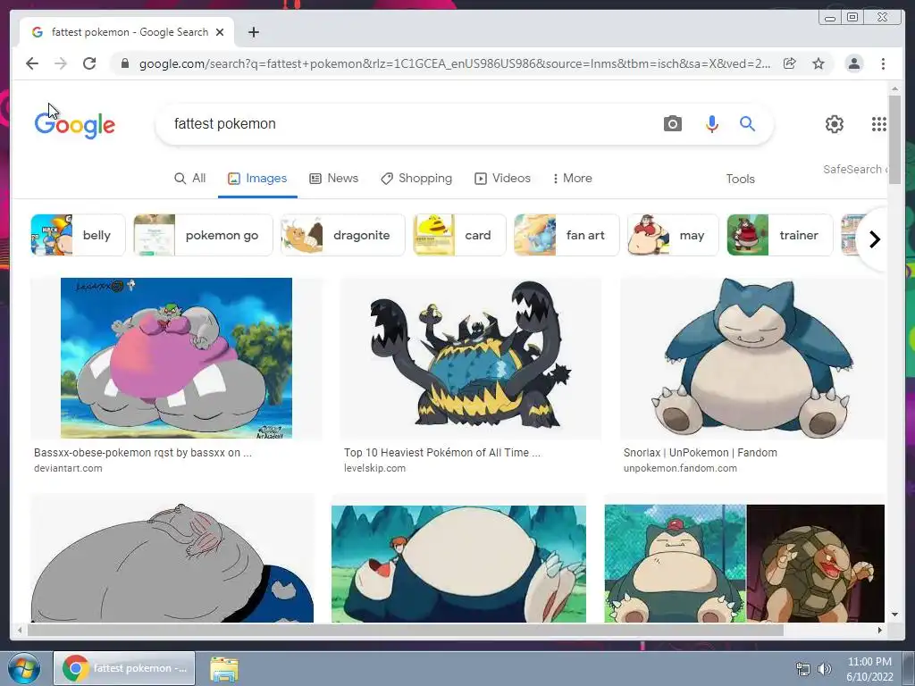Click the forward navigation arrow
915x686 pixels.
coord(61,63)
